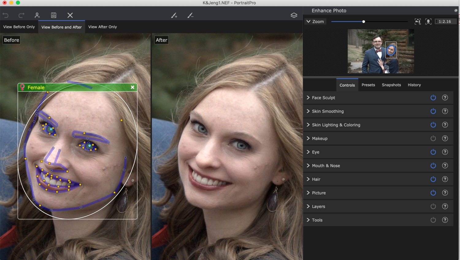The width and height of the screenshot is (460, 260).
Task: Select View After Only mode
Action: point(102,27)
